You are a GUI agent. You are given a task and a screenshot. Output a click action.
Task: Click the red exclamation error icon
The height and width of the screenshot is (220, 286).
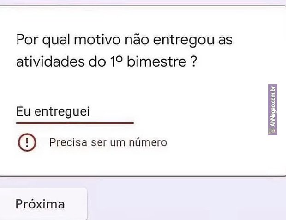click(27, 142)
